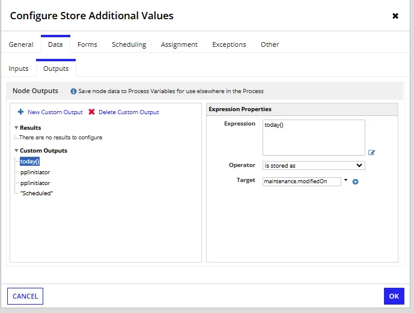Click the Node Outputs info icon
The image size is (414, 313).
tap(73, 91)
